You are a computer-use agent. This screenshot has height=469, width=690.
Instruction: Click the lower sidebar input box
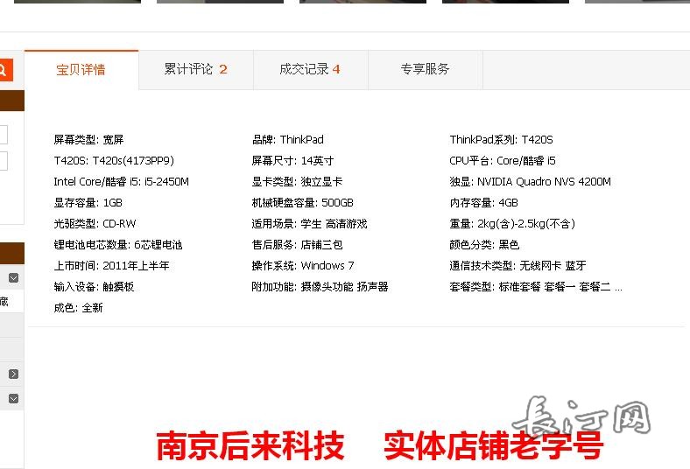[x=4, y=161]
